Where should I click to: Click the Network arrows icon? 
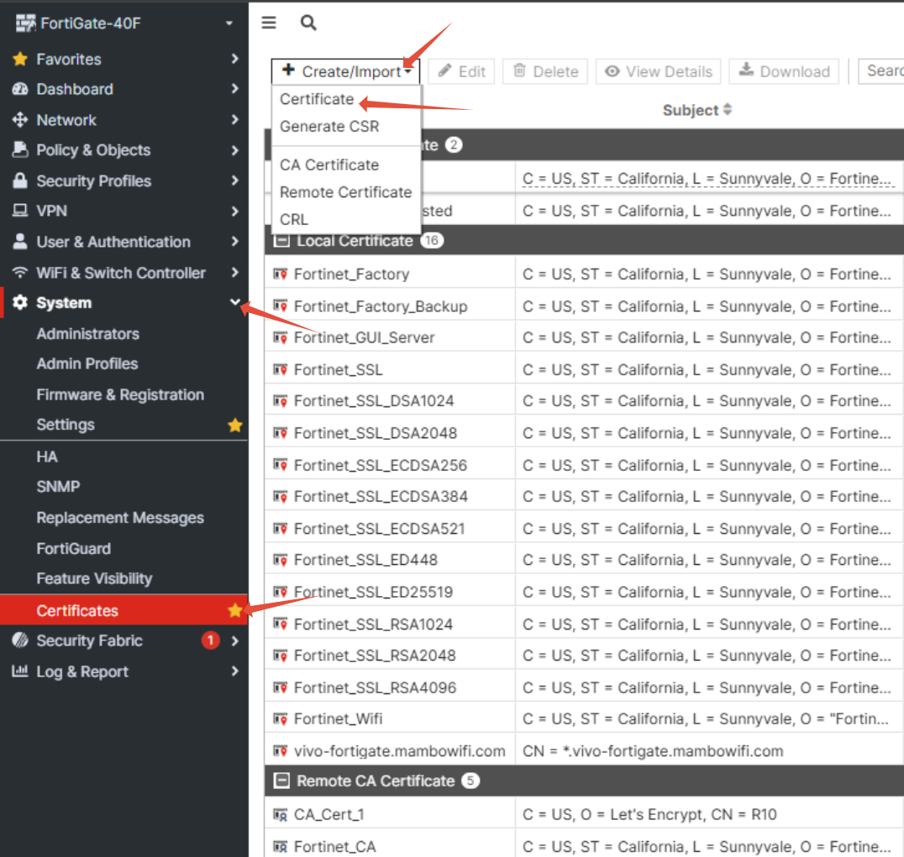point(20,120)
